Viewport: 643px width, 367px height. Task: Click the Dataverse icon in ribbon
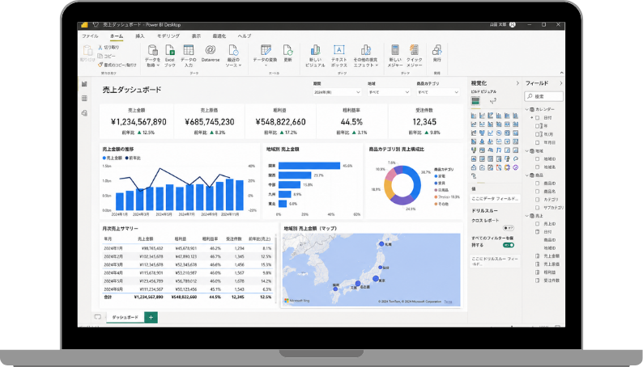[210, 50]
